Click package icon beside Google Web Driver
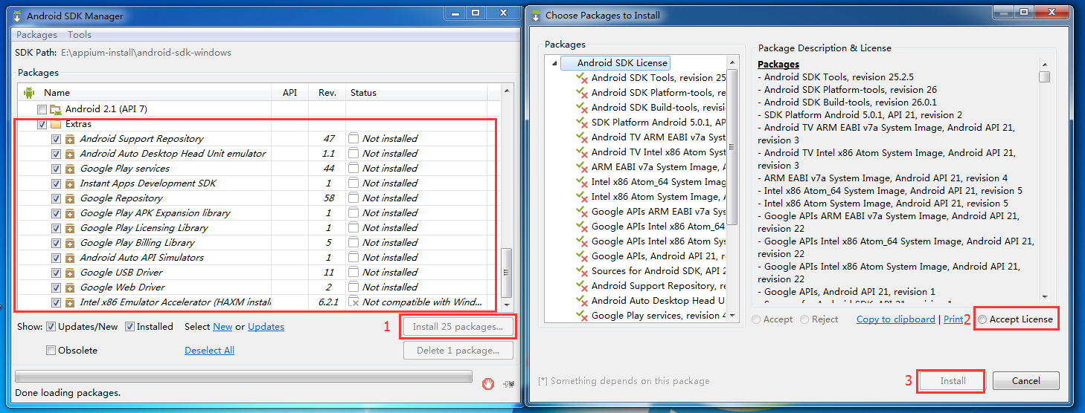The height and width of the screenshot is (413, 1085). click(x=70, y=287)
